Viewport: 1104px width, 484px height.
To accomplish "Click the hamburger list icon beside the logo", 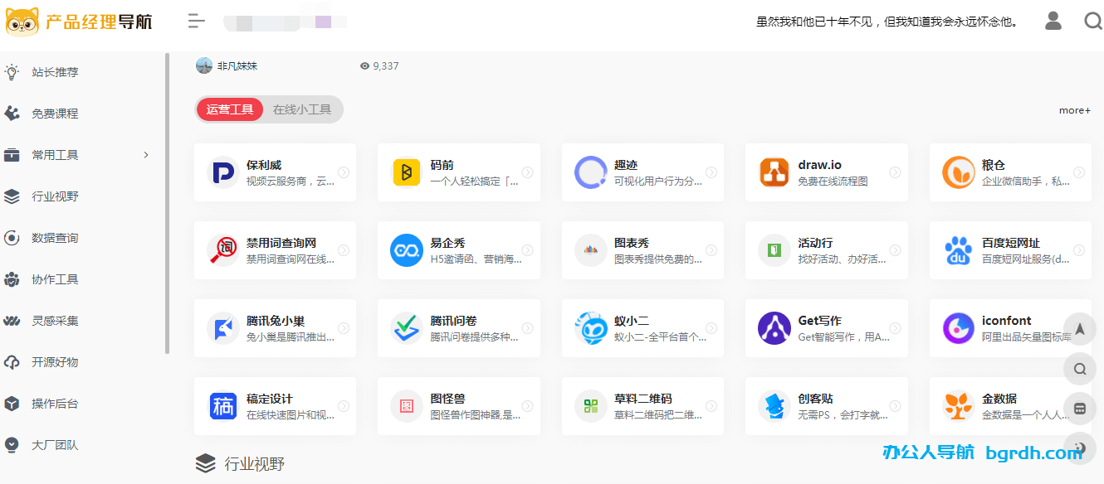I will [x=196, y=21].
